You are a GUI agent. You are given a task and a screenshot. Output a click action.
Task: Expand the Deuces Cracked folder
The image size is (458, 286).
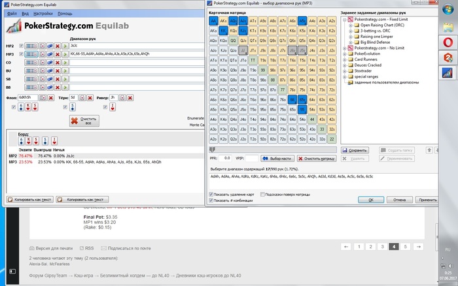pos(344,65)
